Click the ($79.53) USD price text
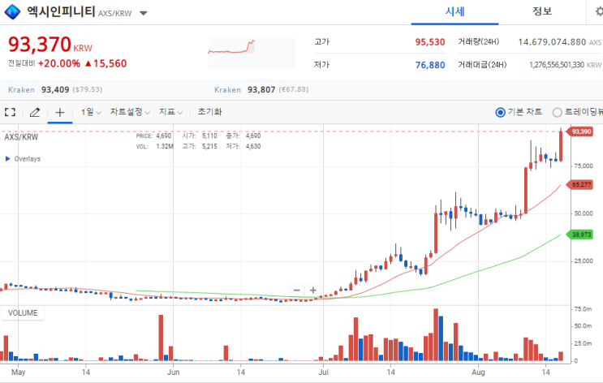The height and width of the screenshot is (383, 603). (88, 89)
